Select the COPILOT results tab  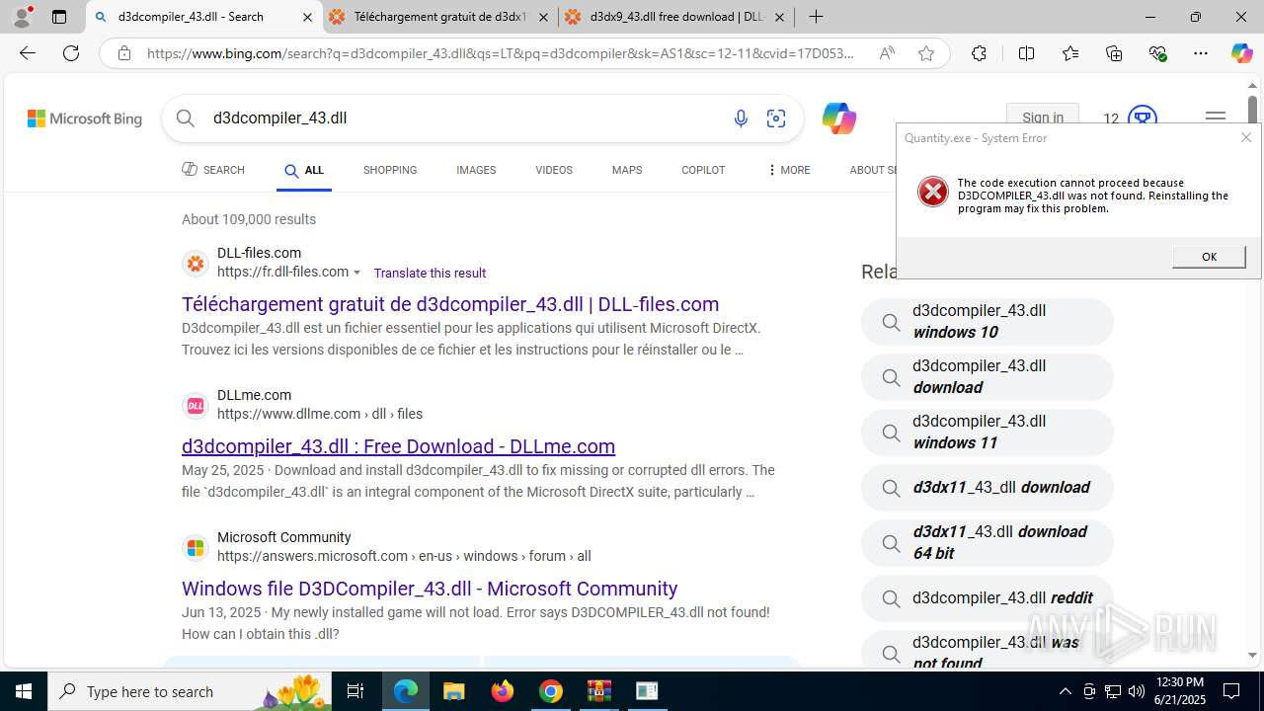(703, 170)
